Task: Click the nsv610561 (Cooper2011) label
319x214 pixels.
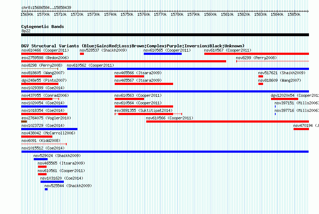Action: point(61,171)
